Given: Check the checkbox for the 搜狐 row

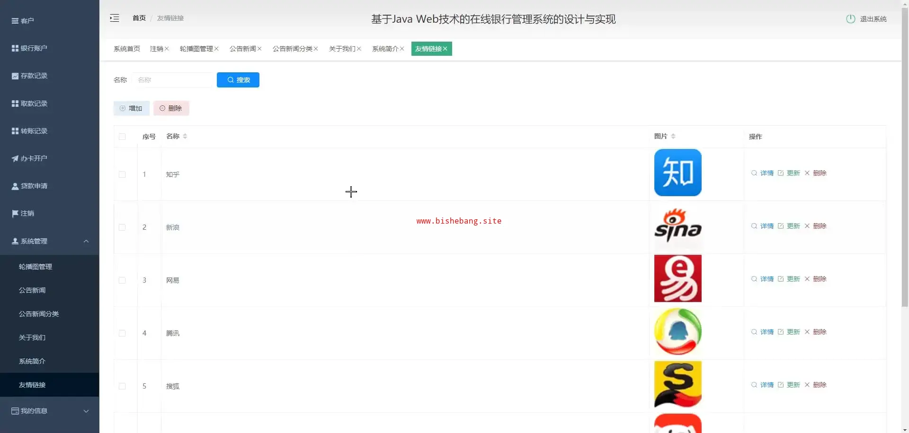Looking at the screenshot, I should click(122, 386).
